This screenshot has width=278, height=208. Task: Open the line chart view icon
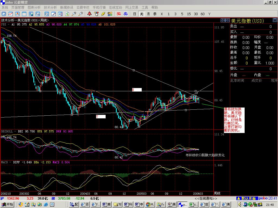(11, 14)
